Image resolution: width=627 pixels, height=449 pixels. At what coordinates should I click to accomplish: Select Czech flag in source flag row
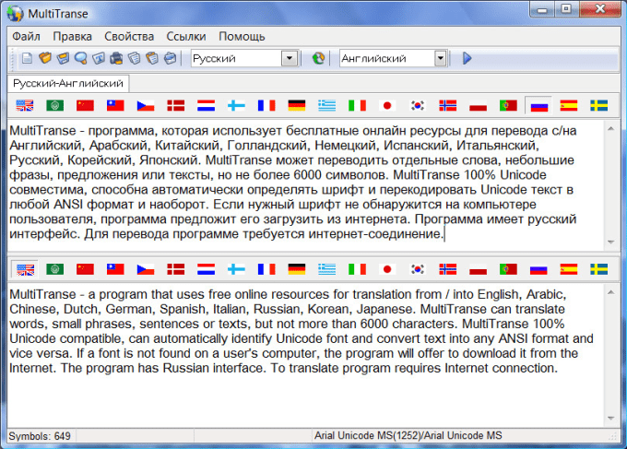(x=146, y=105)
